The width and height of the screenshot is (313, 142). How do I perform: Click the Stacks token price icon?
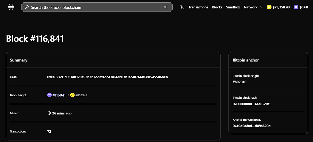click(296, 7)
